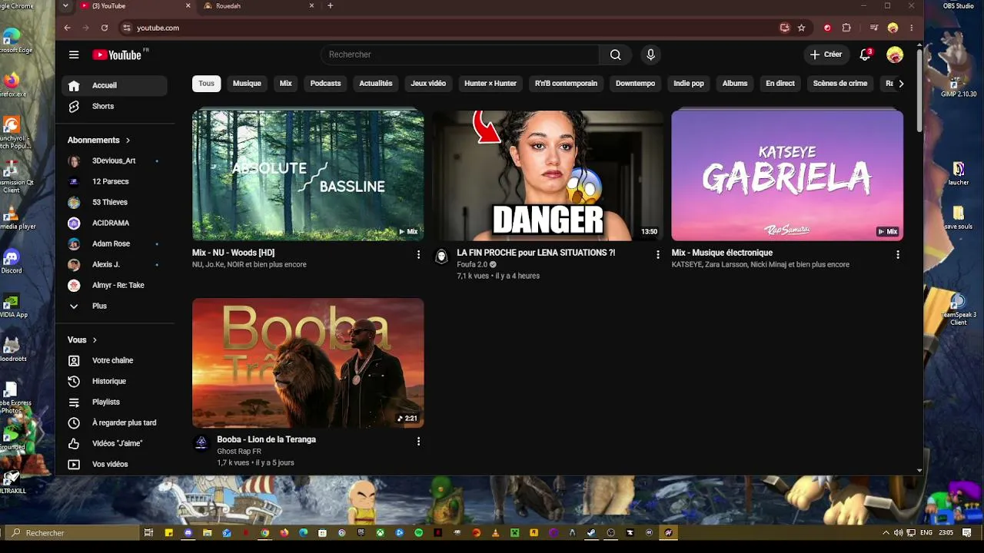Open À regarder plus tard
This screenshot has width=984, height=553.
115,422
